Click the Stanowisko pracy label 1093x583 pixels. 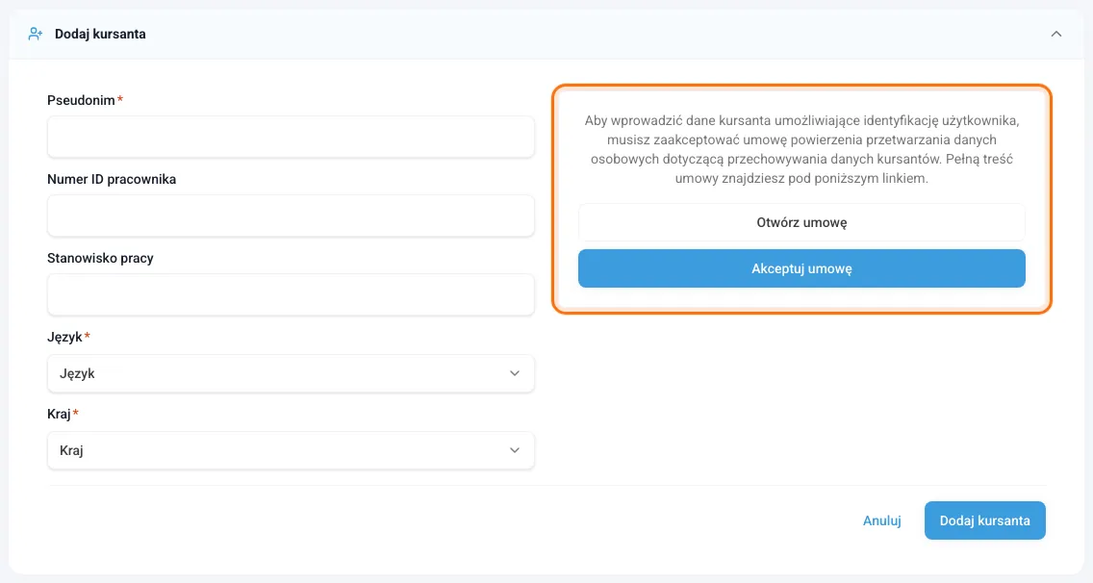100,258
